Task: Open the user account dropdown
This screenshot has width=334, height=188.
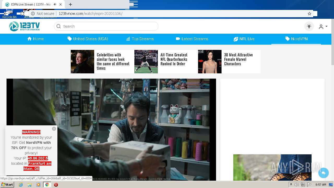Action: click(x=323, y=27)
